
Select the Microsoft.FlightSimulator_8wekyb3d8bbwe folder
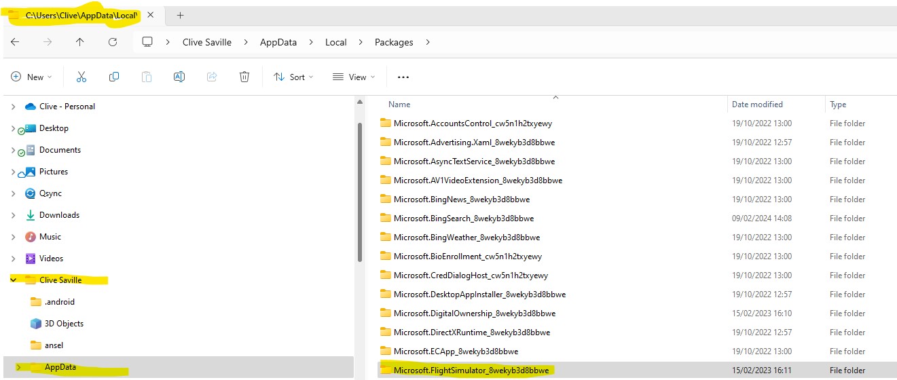point(471,370)
